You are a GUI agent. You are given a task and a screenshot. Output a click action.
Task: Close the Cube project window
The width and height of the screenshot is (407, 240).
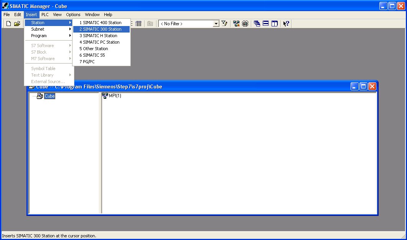tap(372, 87)
